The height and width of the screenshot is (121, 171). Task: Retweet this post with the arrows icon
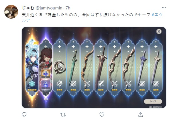[63, 115]
